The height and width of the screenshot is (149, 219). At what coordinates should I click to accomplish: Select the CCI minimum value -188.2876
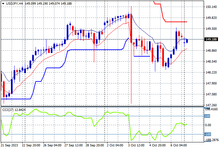(212, 140)
